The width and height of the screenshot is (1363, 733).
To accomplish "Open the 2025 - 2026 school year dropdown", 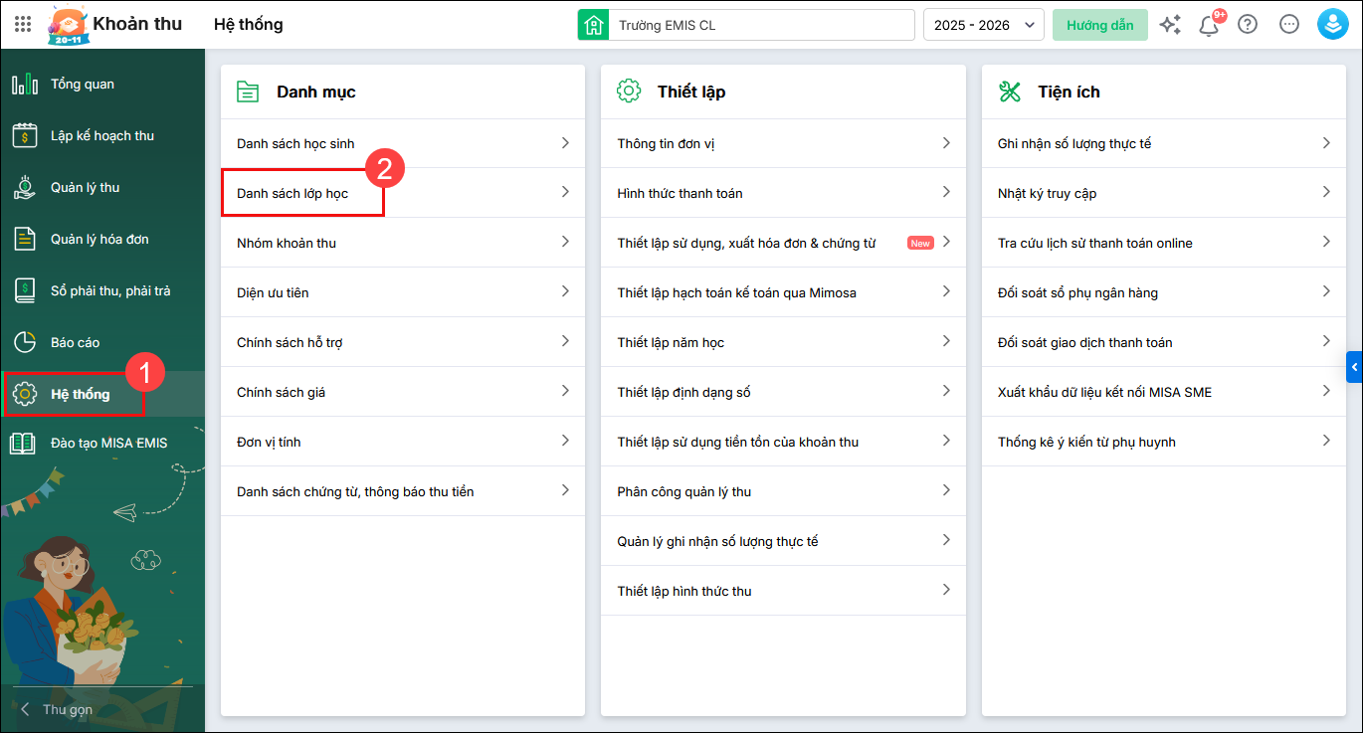I will click(984, 25).
